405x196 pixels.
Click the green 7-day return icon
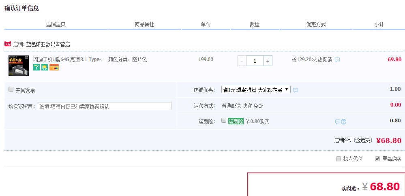tap(36, 67)
